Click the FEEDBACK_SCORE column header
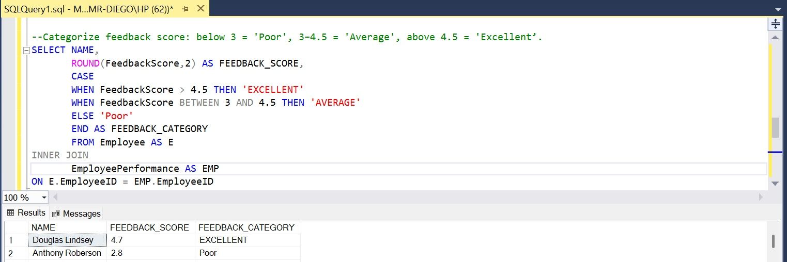 point(150,227)
